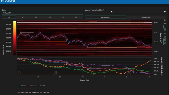Switch to the 1W timeframe
The image size is (169, 95).
(22, 17)
